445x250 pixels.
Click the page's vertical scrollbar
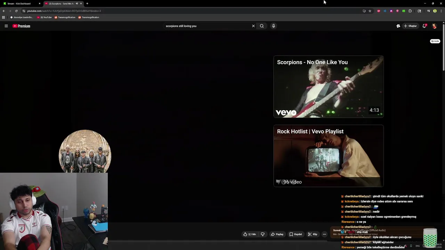pyautogui.click(x=444, y=47)
